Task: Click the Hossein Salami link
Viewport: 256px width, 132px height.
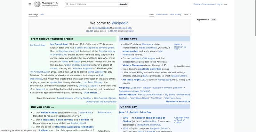Action: (179, 76)
